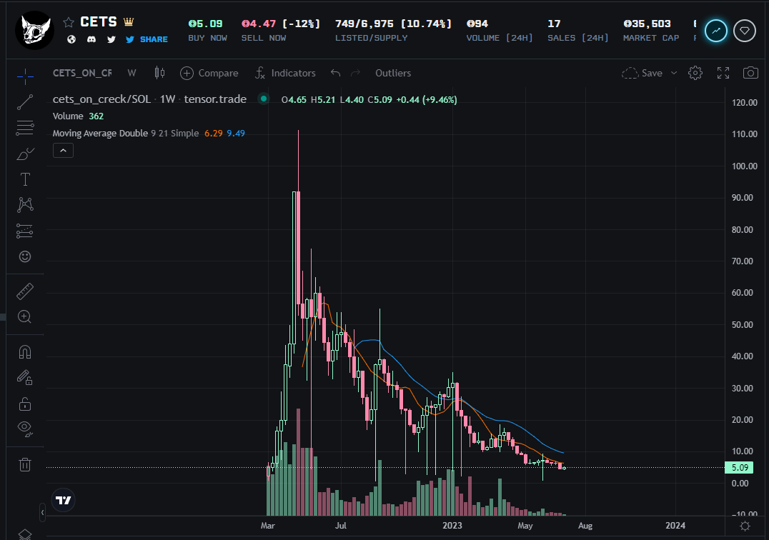This screenshot has height=540, width=769.
Task: Click the cets_on_creck/SOL chart title
Action: 149,99
